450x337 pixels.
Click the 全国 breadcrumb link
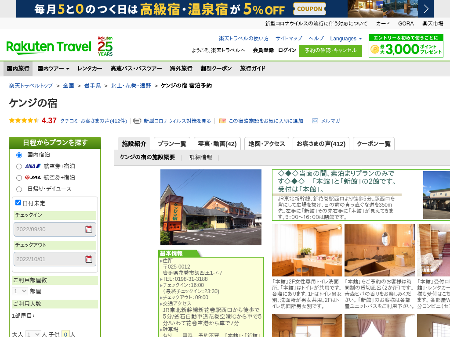point(69,86)
